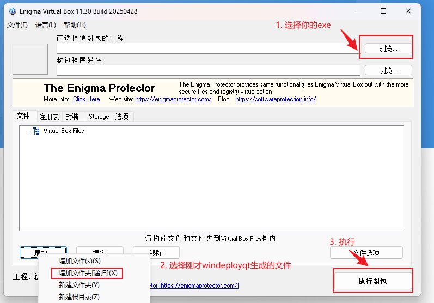Minimize the Enigma Virtual Box window
This screenshot has width=434, height=303.
point(359,11)
